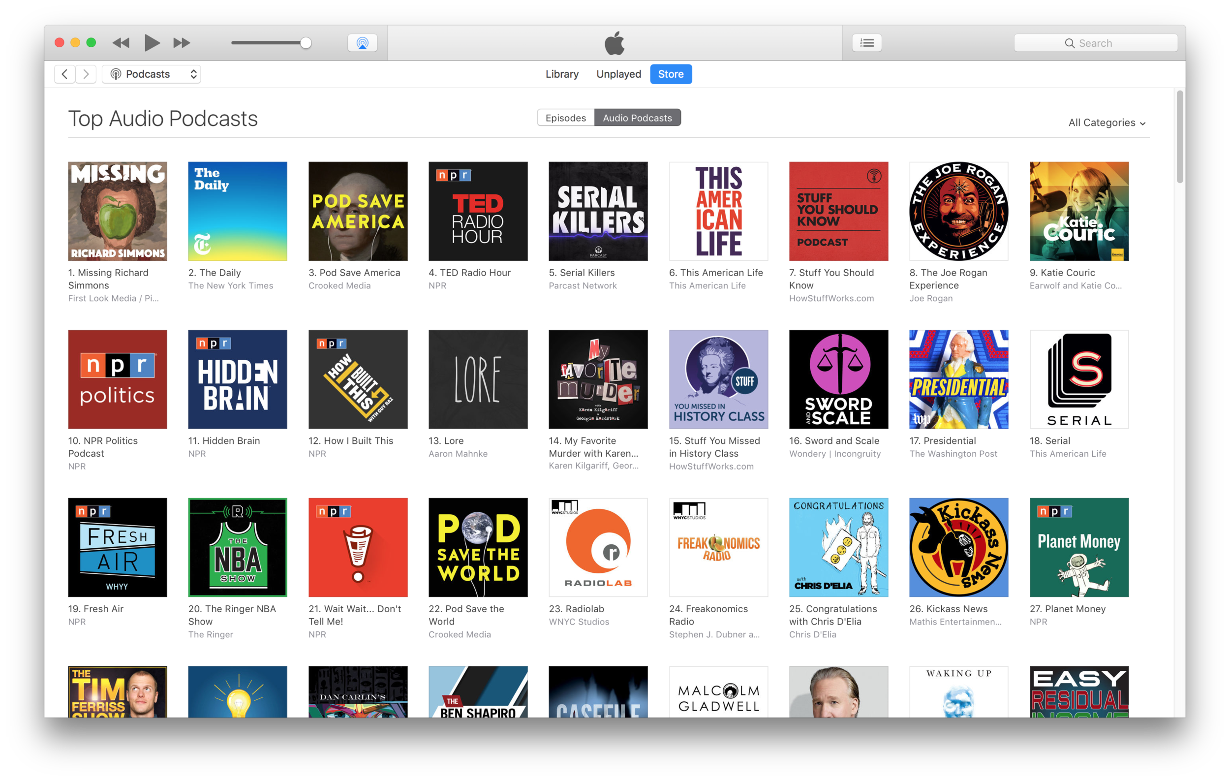Open the Serial Killers podcast artwork
The height and width of the screenshot is (781, 1230).
coord(598,212)
